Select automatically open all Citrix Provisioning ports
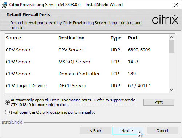Viewport: 182px width, 138px height. point(7,103)
